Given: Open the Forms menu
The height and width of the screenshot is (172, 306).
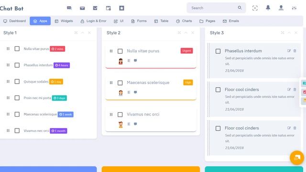Looking at the screenshot, I should point(139,21).
